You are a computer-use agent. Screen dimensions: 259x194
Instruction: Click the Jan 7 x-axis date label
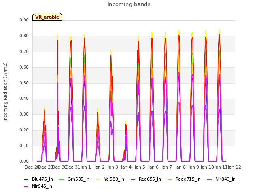(166, 167)
